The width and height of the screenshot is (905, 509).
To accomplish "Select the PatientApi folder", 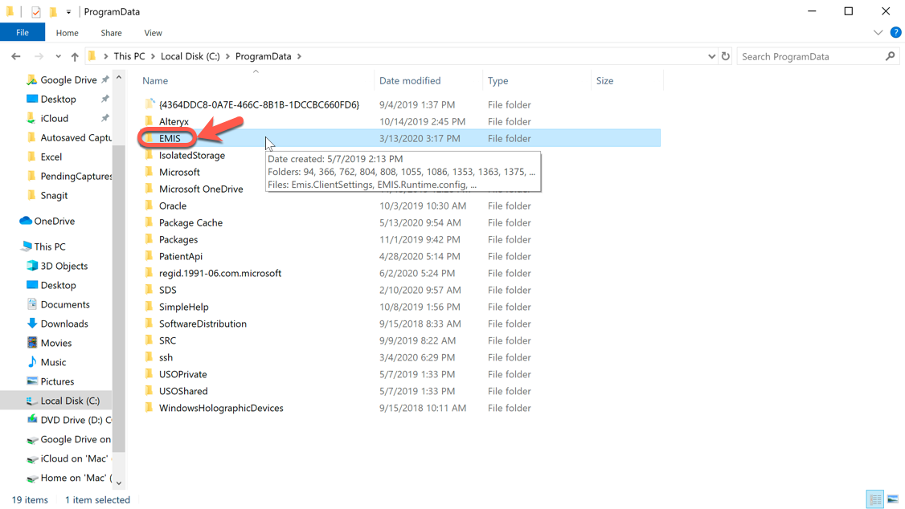I will coord(181,257).
